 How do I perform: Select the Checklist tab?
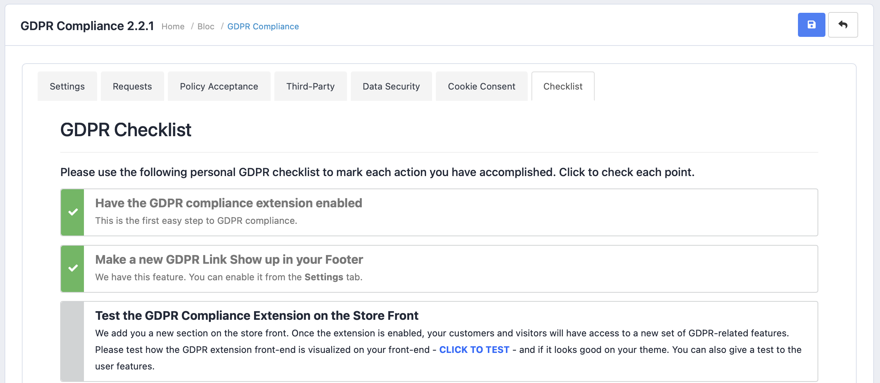click(x=563, y=87)
